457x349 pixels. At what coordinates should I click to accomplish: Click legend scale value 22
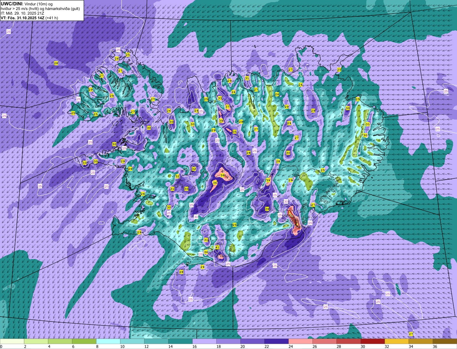[267, 347]
